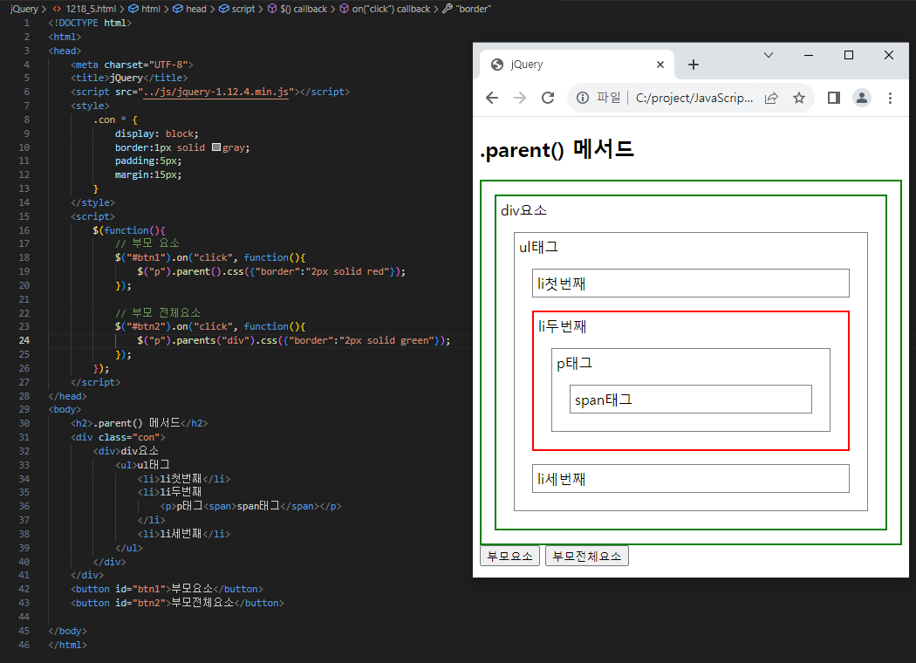
Task: Click button id="btn2" code line
Action: click(x=177, y=603)
